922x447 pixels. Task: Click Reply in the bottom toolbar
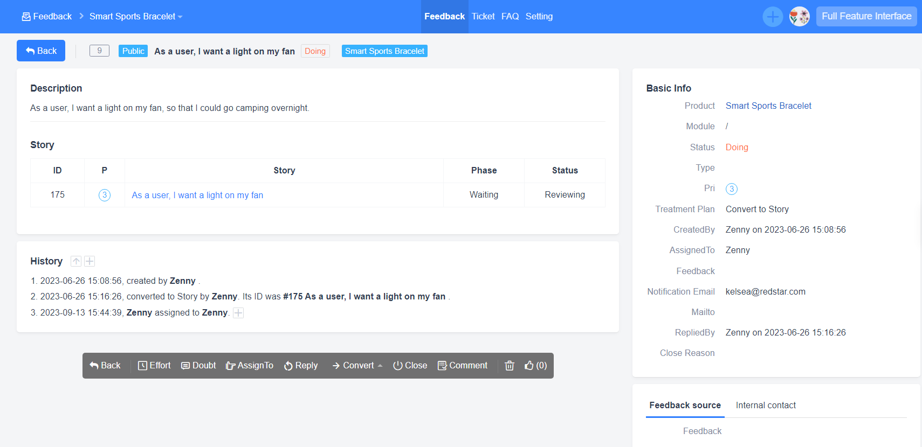pyautogui.click(x=301, y=366)
